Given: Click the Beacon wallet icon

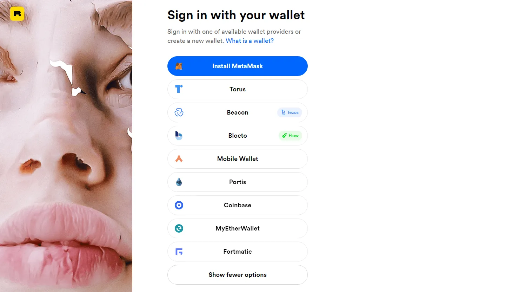Looking at the screenshot, I should tap(179, 112).
